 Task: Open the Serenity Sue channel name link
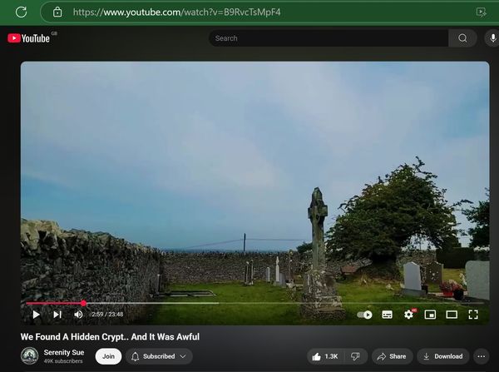coord(64,352)
